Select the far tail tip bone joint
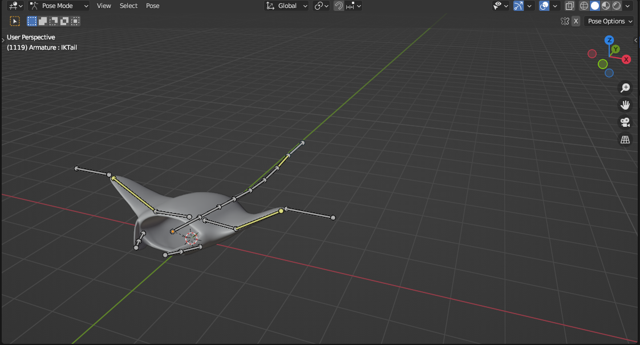Viewport: 640px width, 345px height. (303, 143)
